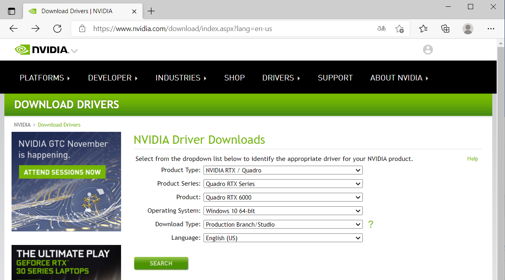
Task: Go to the SUPPORT page
Action: (x=335, y=78)
